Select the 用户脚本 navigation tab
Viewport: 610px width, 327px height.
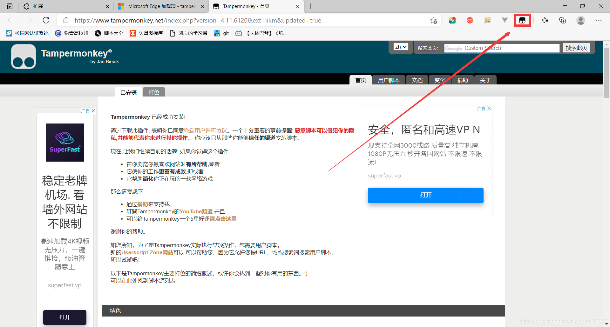pos(389,80)
